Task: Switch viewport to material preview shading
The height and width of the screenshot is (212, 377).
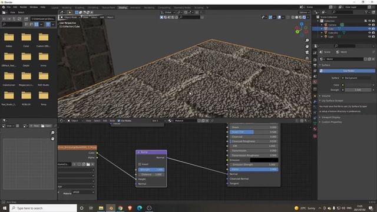Action: pyautogui.click(x=300, y=17)
